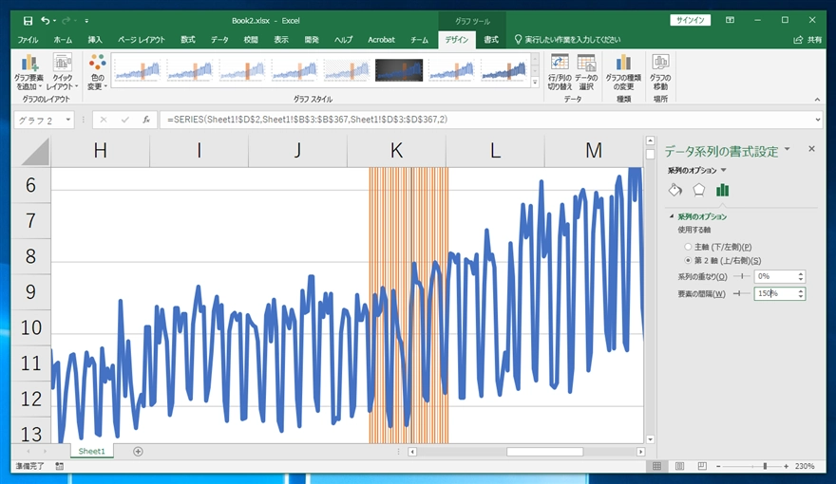This screenshot has height=484, width=836.
Task: Select Secondary Axis (第2軸) radio button
Action: [688, 260]
